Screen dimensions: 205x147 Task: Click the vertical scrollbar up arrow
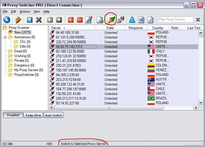(201, 33)
